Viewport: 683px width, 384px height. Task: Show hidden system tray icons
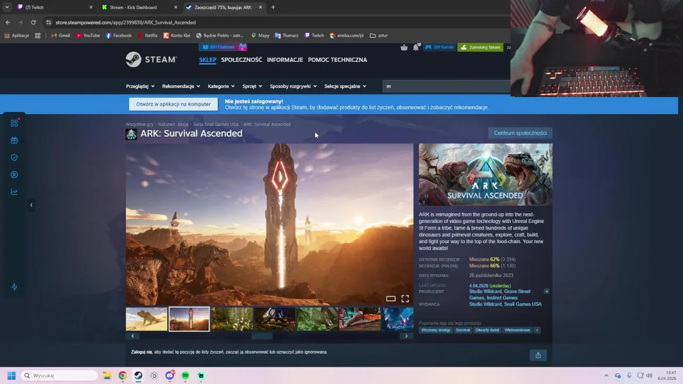[x=606, y=375]
